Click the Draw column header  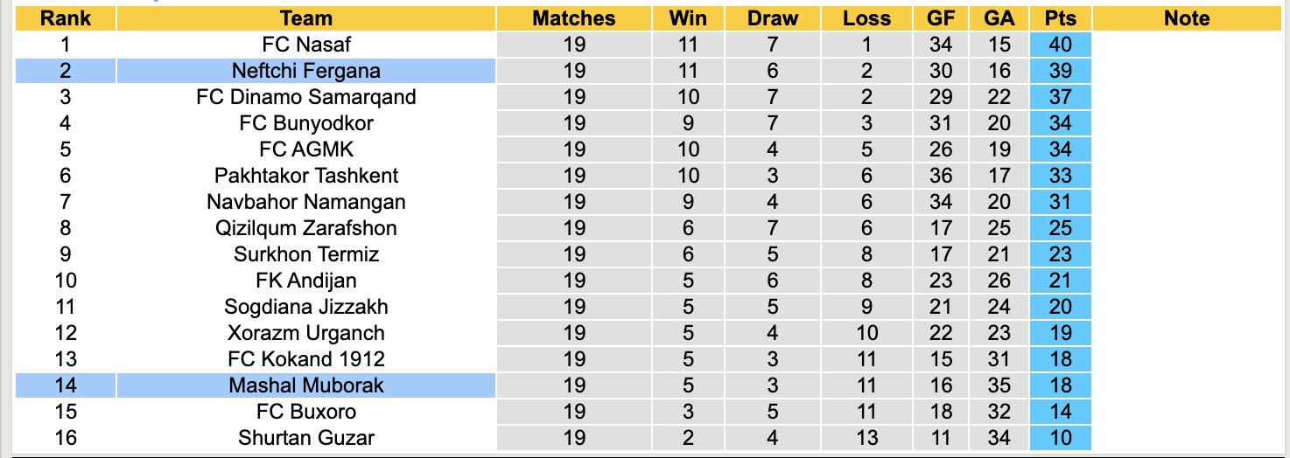773,18
